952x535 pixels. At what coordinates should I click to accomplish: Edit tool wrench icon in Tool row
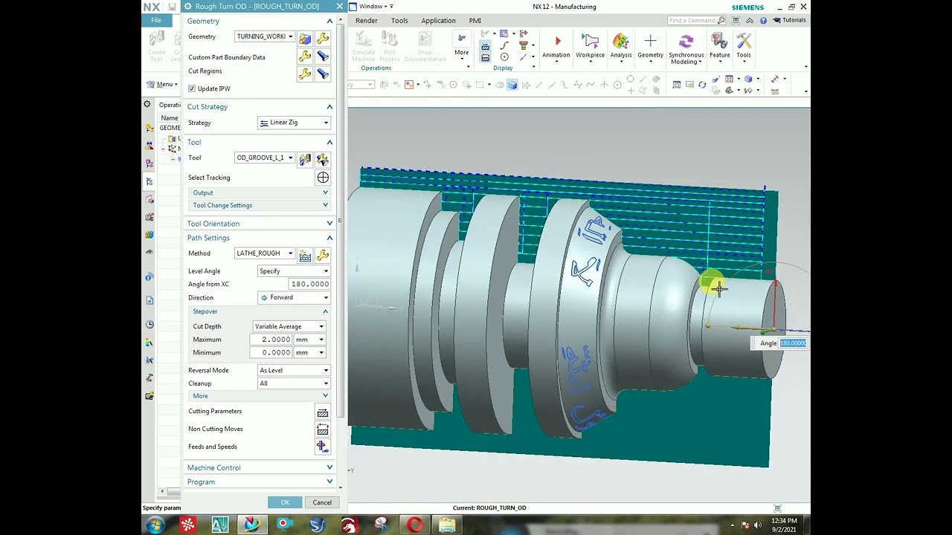pyautogui.click(x=323, y=158)
